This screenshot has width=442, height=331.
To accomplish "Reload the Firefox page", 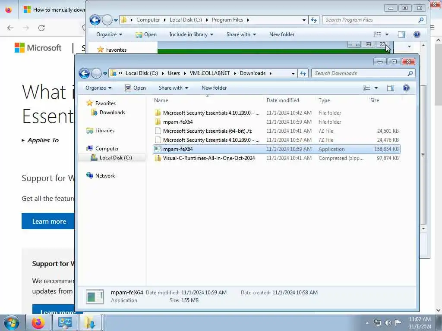I will 41,28.
